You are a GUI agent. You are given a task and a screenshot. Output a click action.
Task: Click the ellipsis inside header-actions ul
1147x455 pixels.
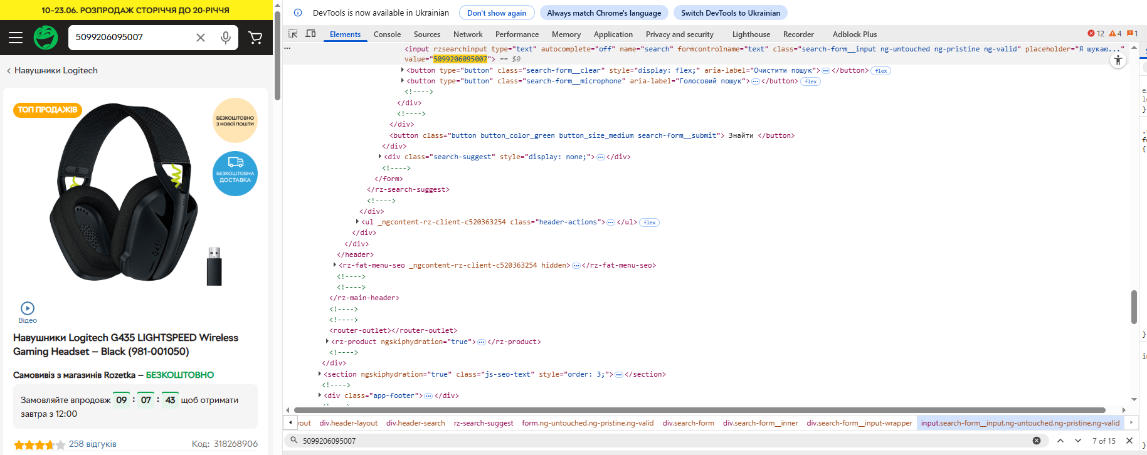pos(611,222)
